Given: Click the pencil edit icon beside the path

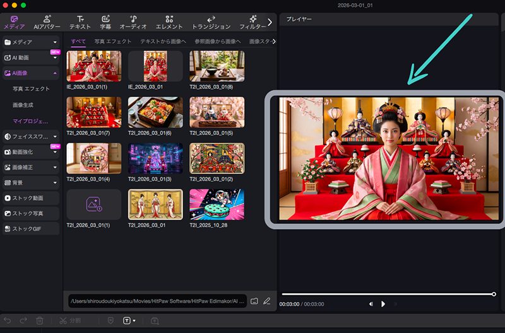Looking at the screenshot, I should pyautogui.click(x=266, y=301).
